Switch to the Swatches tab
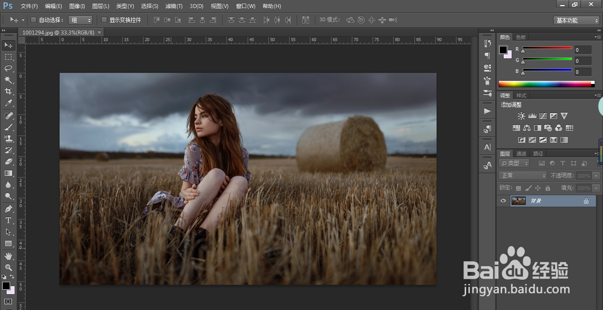Viewport: 603px width, 310px height. pyautogui.click(x=521, y=38)
